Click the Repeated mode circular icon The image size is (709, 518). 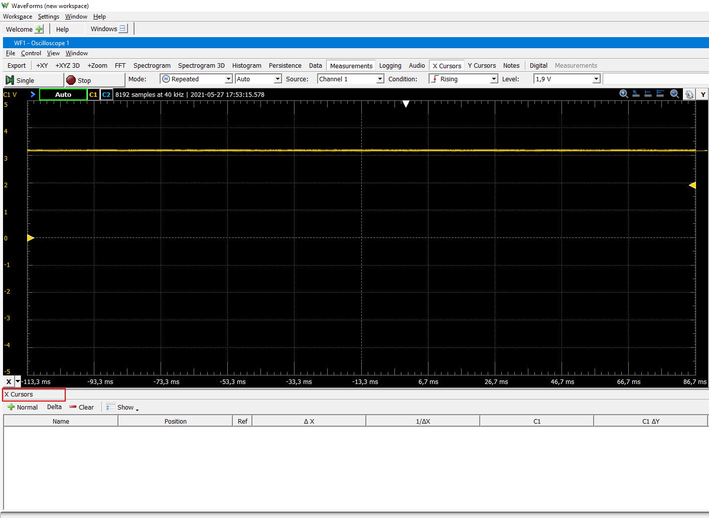166,79
